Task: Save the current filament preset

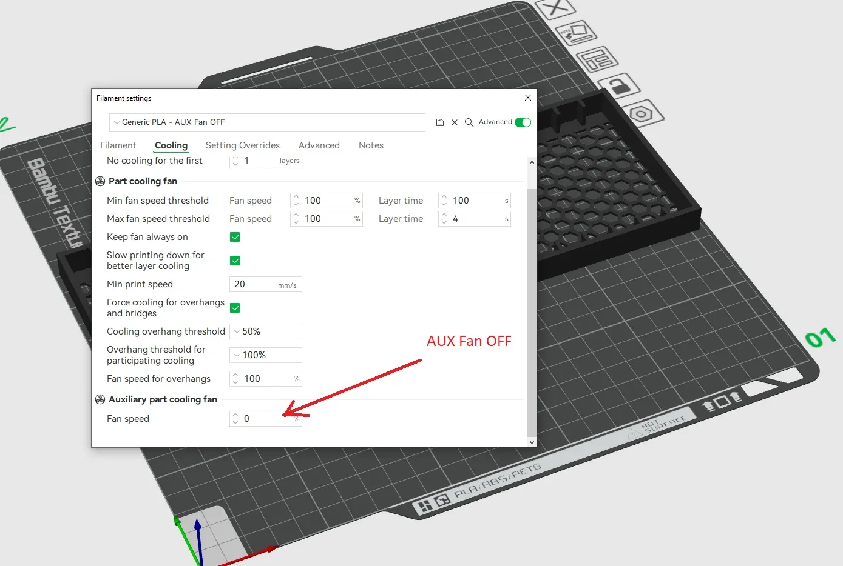Action: click(440, 122)
